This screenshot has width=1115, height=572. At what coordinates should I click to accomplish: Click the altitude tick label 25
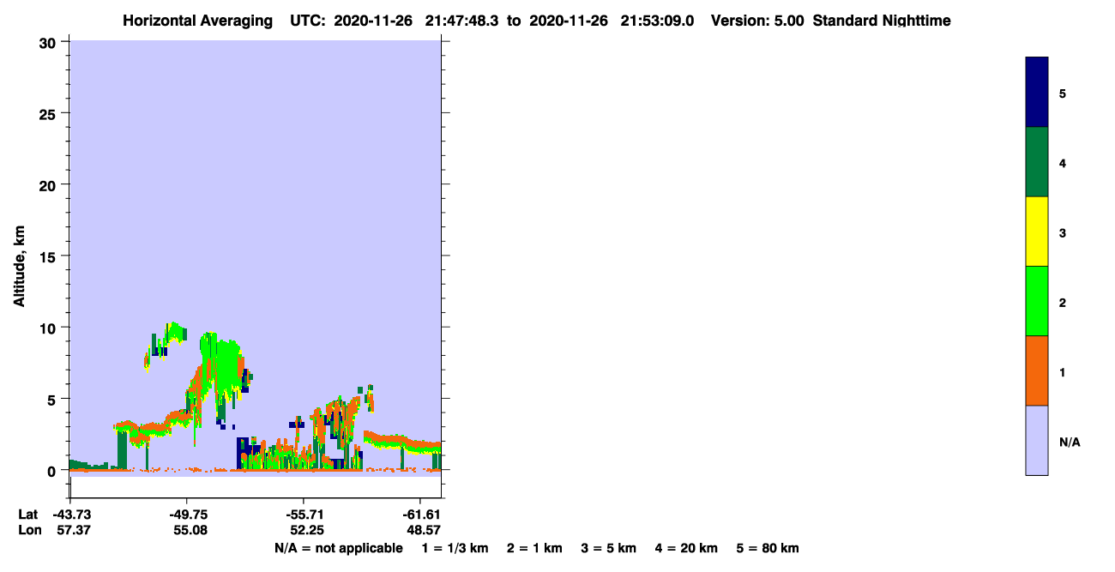[x=50, y=113]
